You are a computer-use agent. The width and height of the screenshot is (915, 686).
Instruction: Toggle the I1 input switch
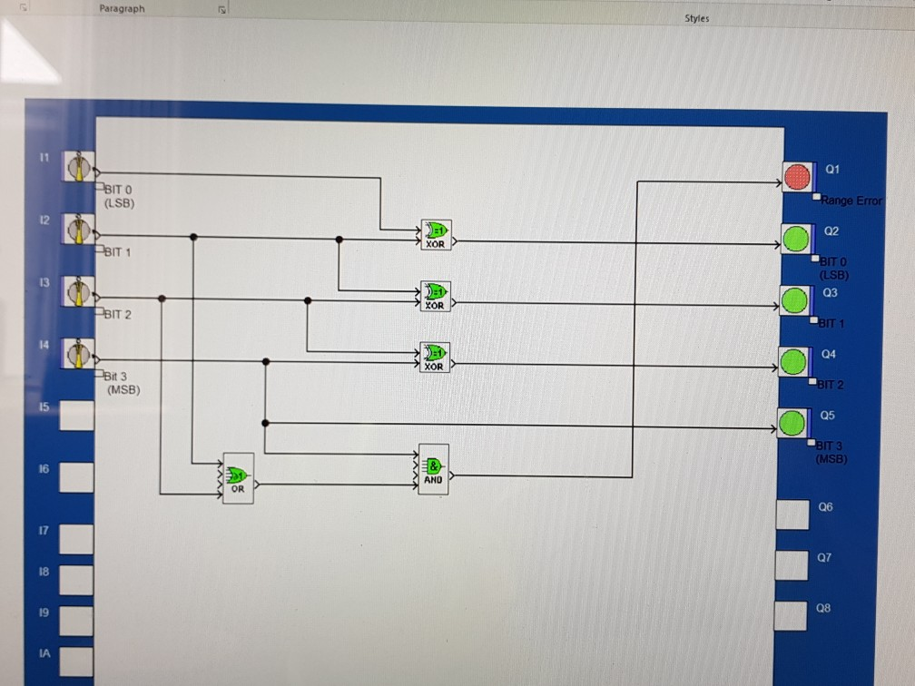79,167
